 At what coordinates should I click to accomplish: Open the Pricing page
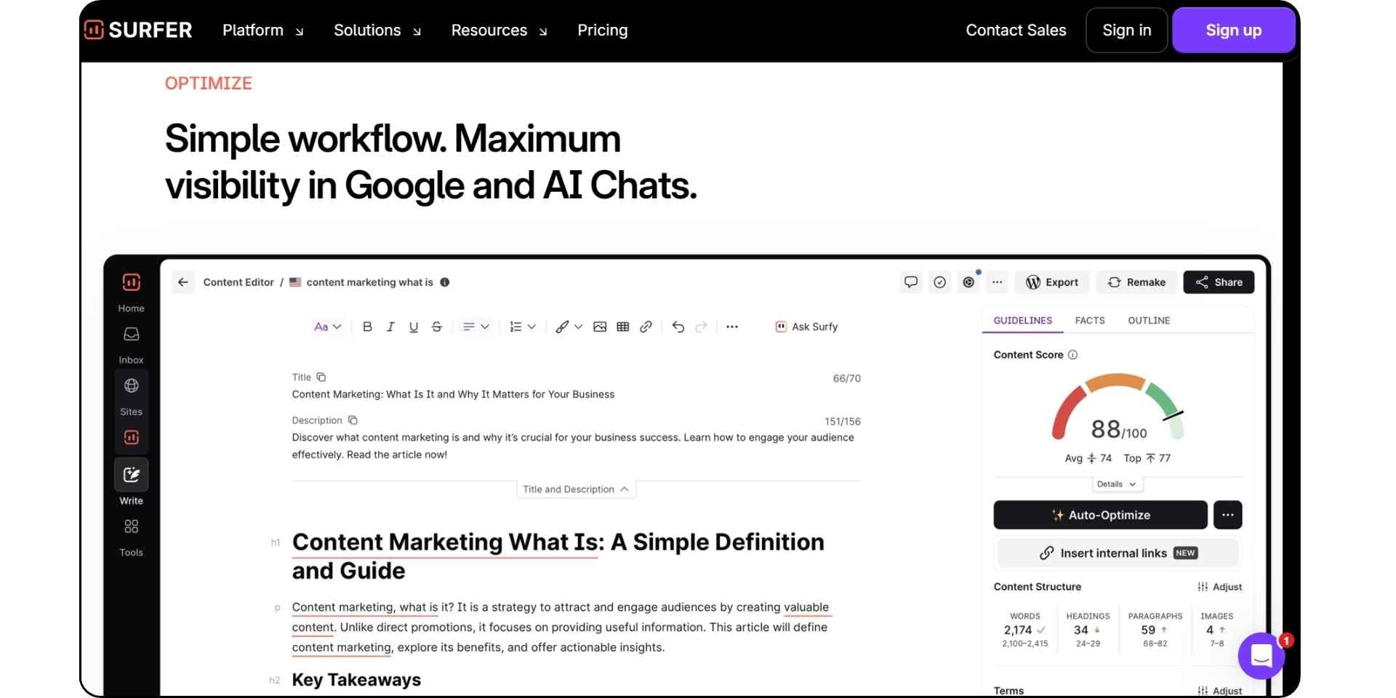[603, 31]
